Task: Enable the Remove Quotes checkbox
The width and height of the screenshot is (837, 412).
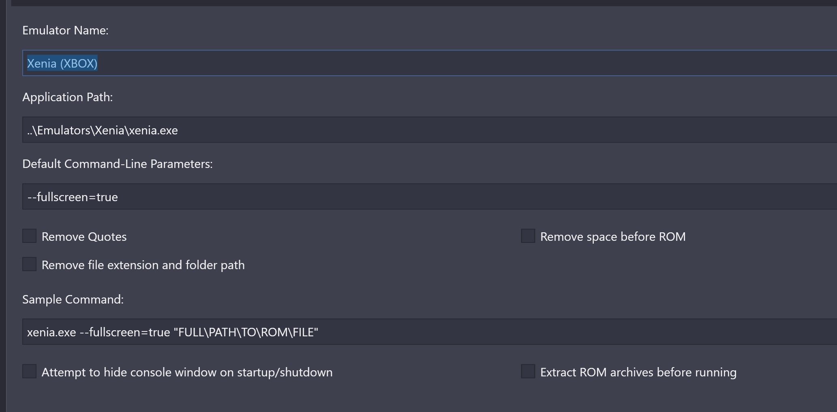Action: pos(29,236)
